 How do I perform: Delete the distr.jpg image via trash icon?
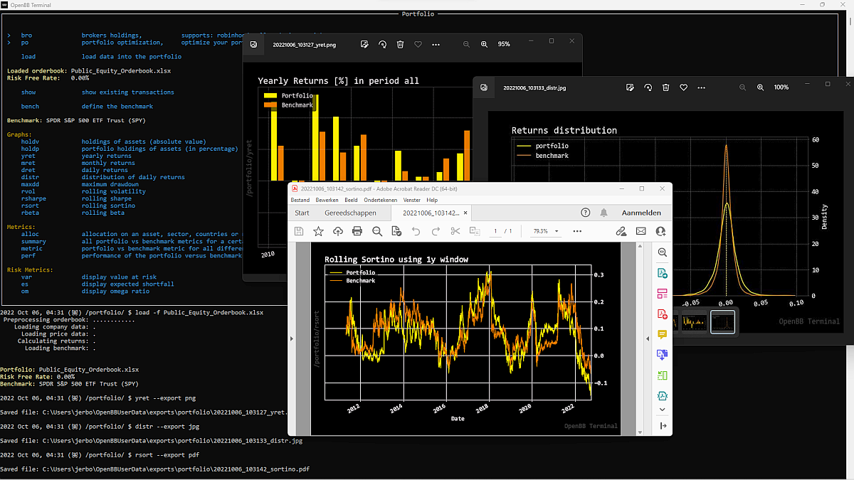point(665,87)
